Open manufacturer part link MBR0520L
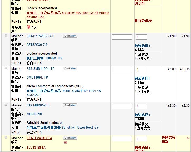 pyautogui.click(x=34, y=114)
